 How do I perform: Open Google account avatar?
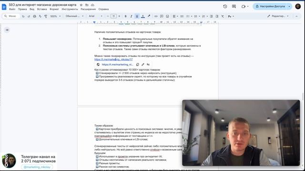point(298,6)
